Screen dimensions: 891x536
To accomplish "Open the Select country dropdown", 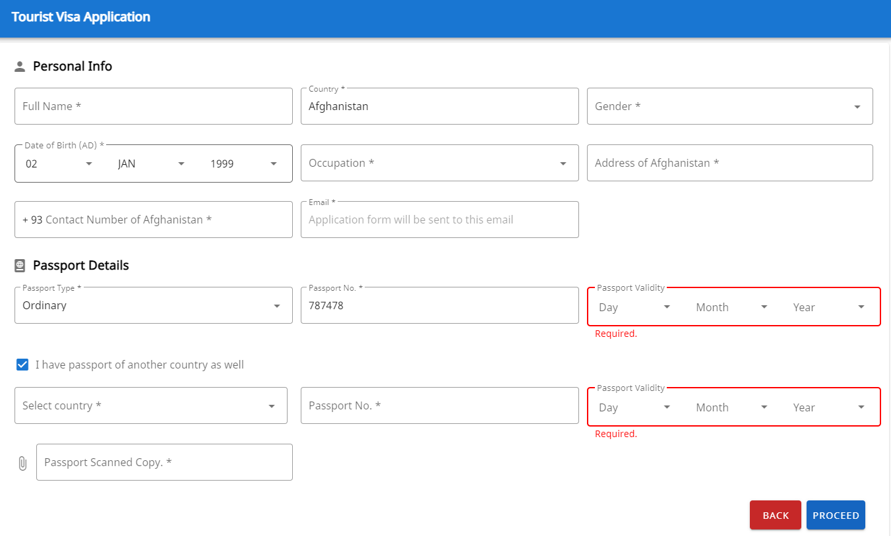I will click(151, 405).
